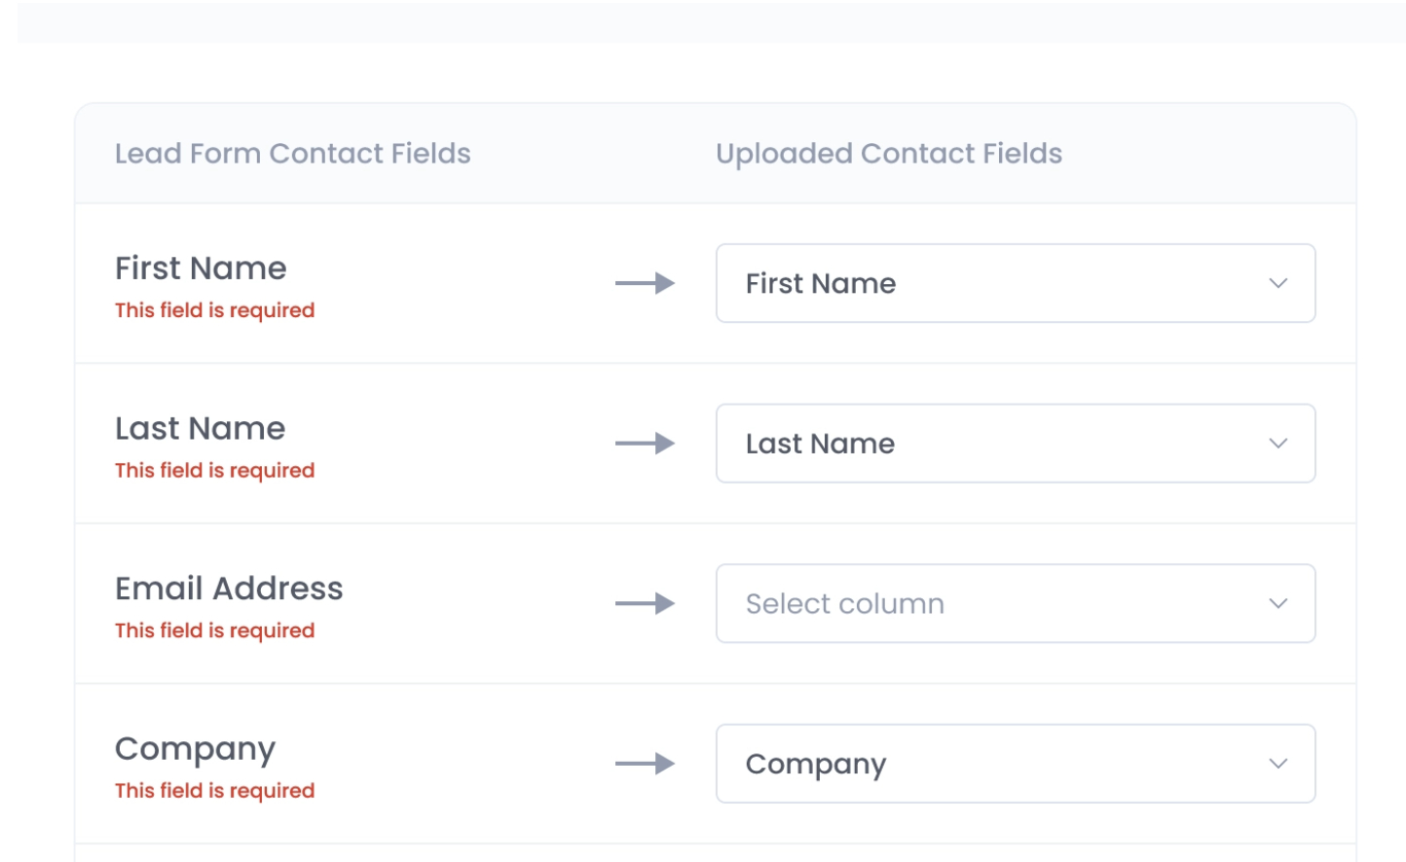Click the chevron in First Name dropdown
The image size is (1406, 862).
pos(1277,283)
